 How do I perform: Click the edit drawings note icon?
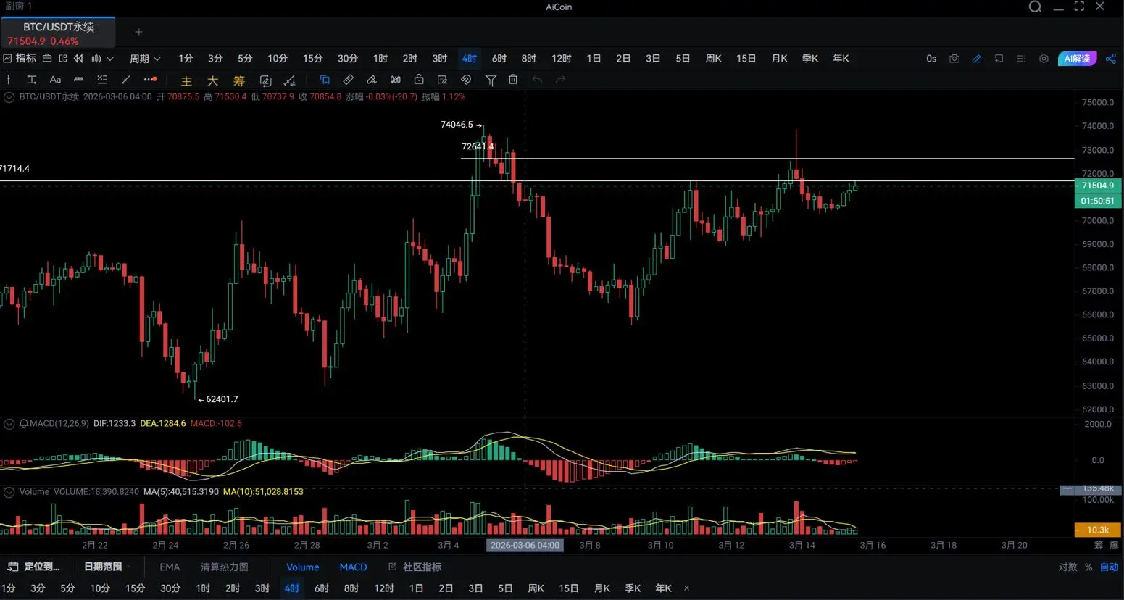click(442, 80)
